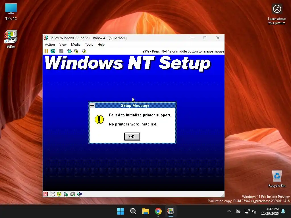Open the Media menu
Image resolution: width=291 pixels, height=218 pixels.
(76, 45)
